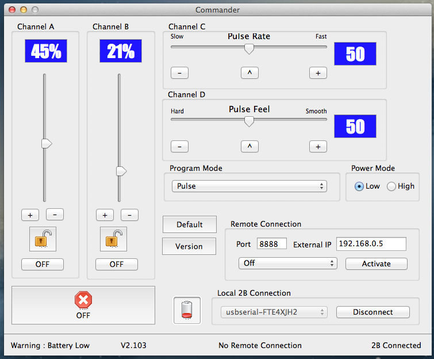Select the Low power mode radio button
Image resolution: width=434 pixels, height=359 pixels.
pyautogui.click(x=359, y=186)
